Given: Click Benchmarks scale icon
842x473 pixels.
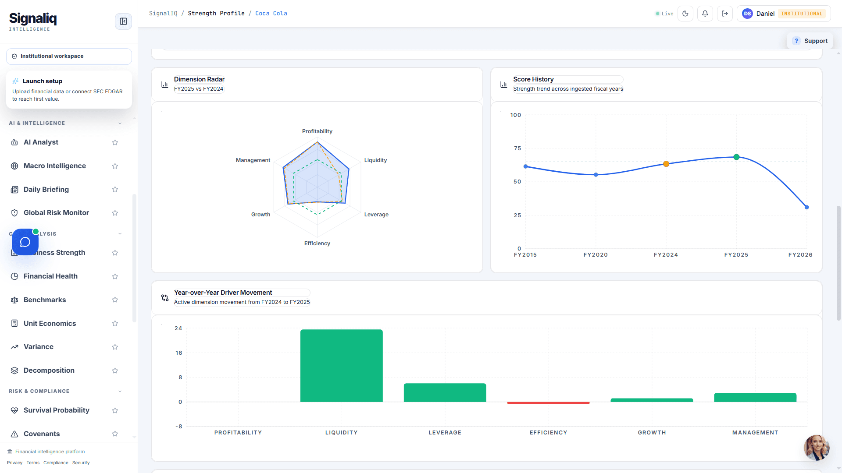Looking at the screenshot, I should (14, 300).
